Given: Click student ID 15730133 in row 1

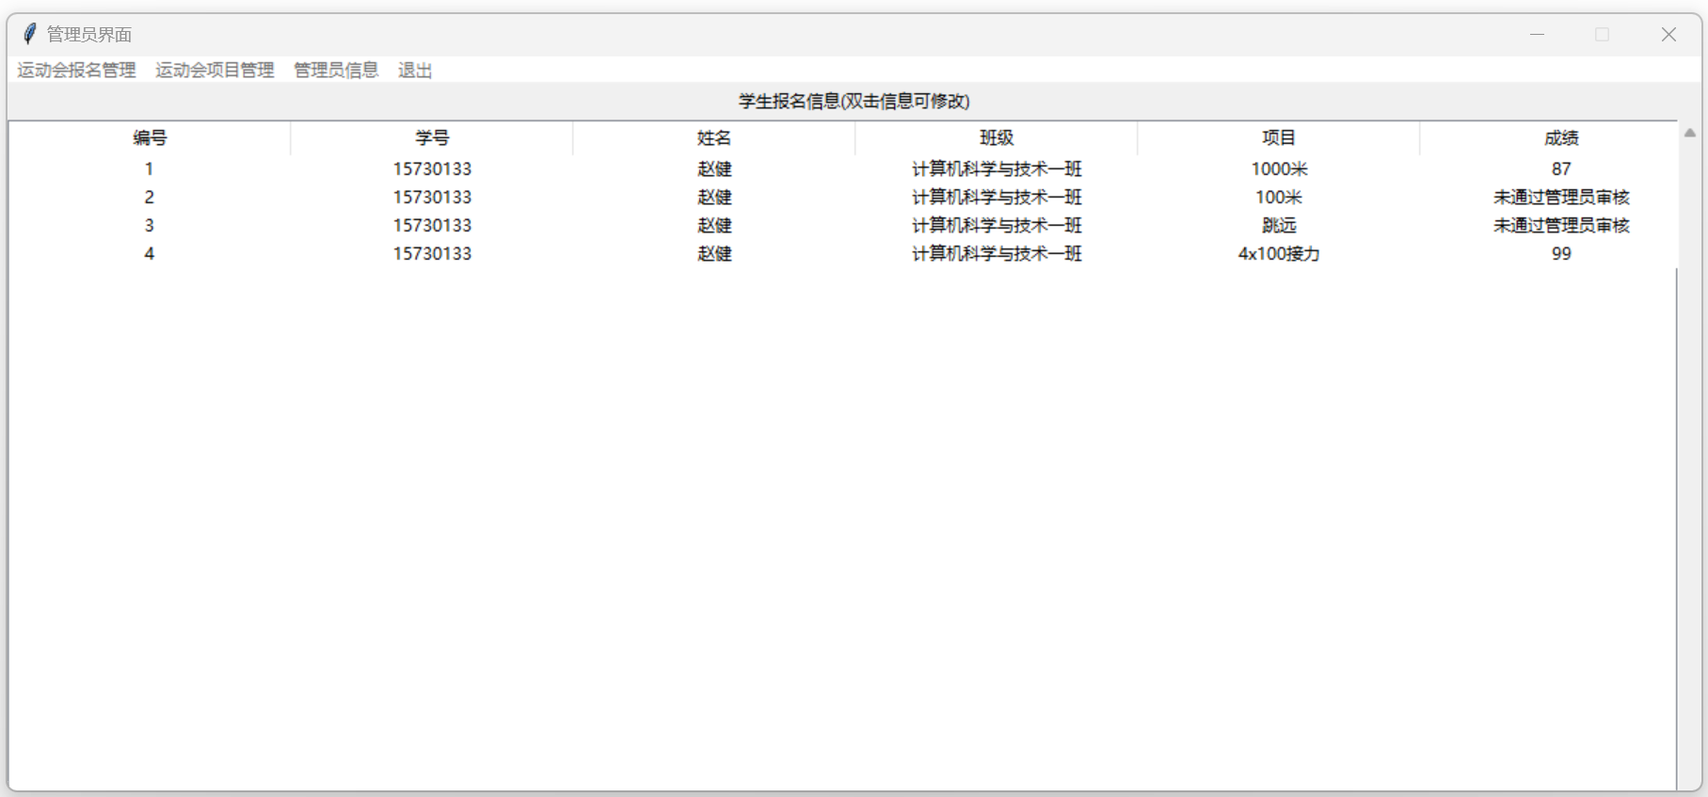Looking at the screenshot, I should [432, 169].
